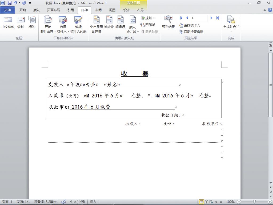Create a 中文信封 envelope
The image size is (273, 205).
click(8, 22)
